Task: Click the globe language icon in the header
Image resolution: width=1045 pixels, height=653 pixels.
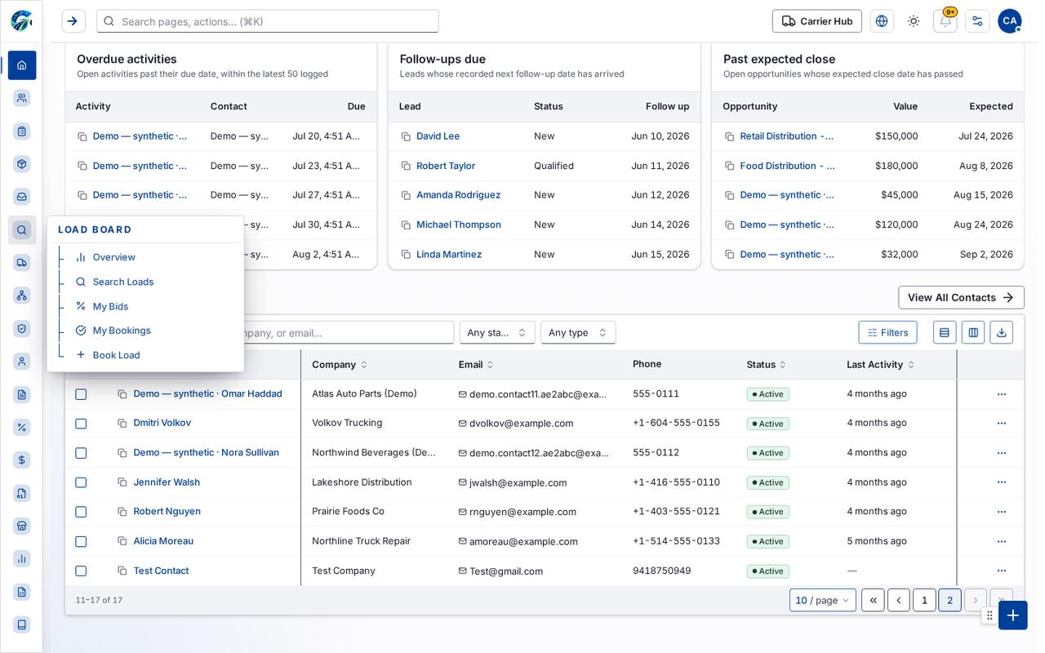Action: point(882,21)
